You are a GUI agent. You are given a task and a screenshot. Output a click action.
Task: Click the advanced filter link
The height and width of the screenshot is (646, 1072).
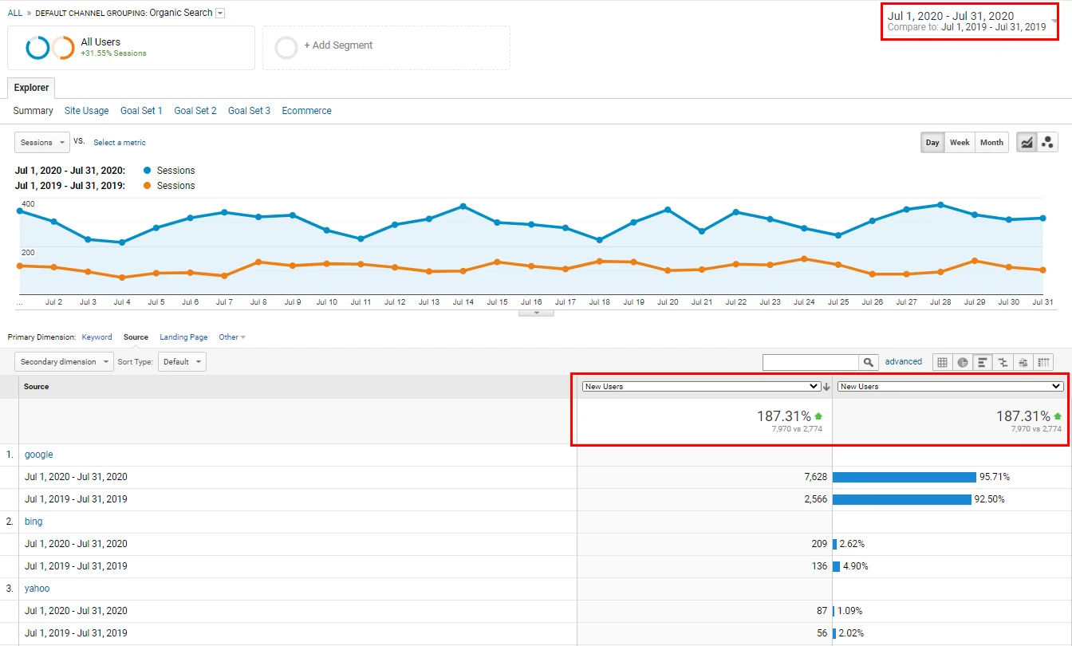pyautogui.click(x=903, y=361)
